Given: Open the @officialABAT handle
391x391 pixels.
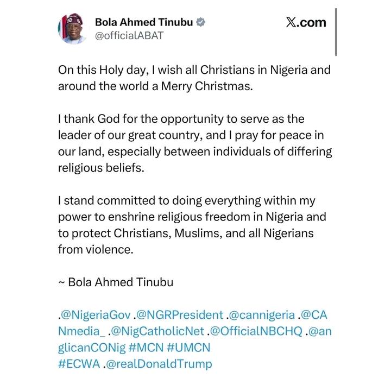Looking at the screenshot, I should click(x=129, y=36).
